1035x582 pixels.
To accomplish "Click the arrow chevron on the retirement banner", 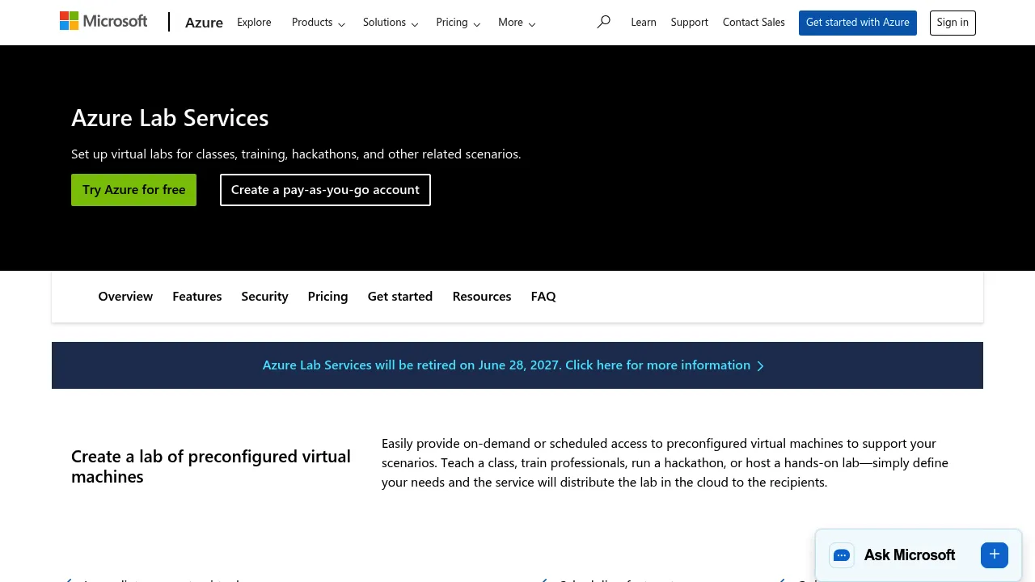I will point(760,366).
